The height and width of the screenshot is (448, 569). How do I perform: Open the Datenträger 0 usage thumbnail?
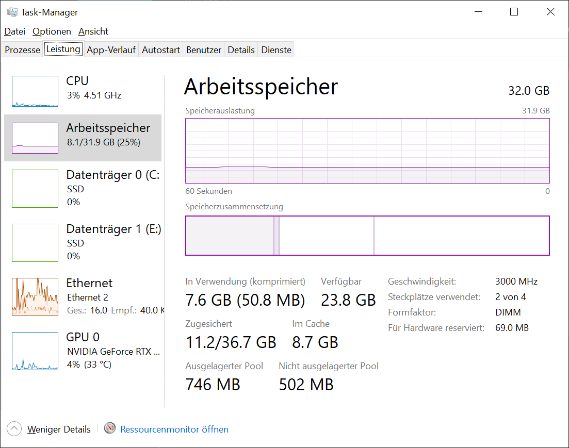[x=35, y=189]
